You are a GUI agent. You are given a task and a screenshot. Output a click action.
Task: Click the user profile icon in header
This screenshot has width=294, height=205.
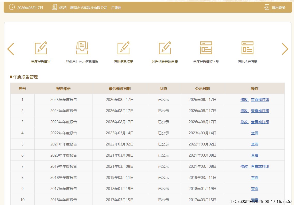click(x=54, y=7)
